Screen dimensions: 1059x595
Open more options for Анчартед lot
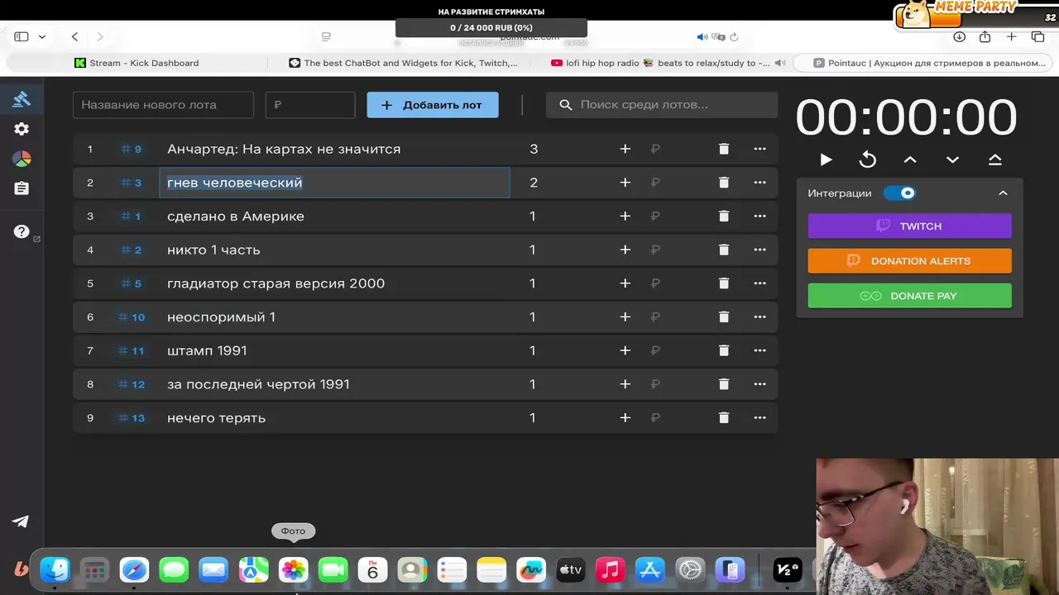coord(760,149)
